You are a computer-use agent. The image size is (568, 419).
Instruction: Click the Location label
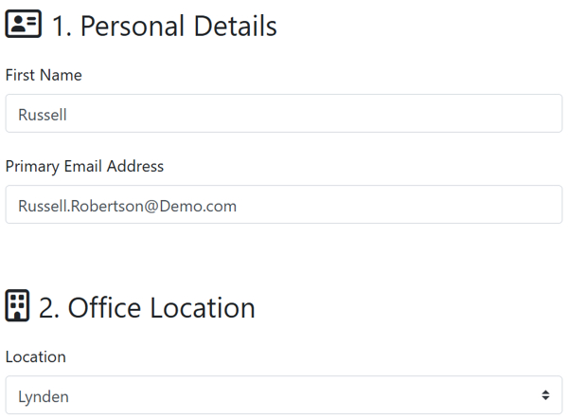36,356
